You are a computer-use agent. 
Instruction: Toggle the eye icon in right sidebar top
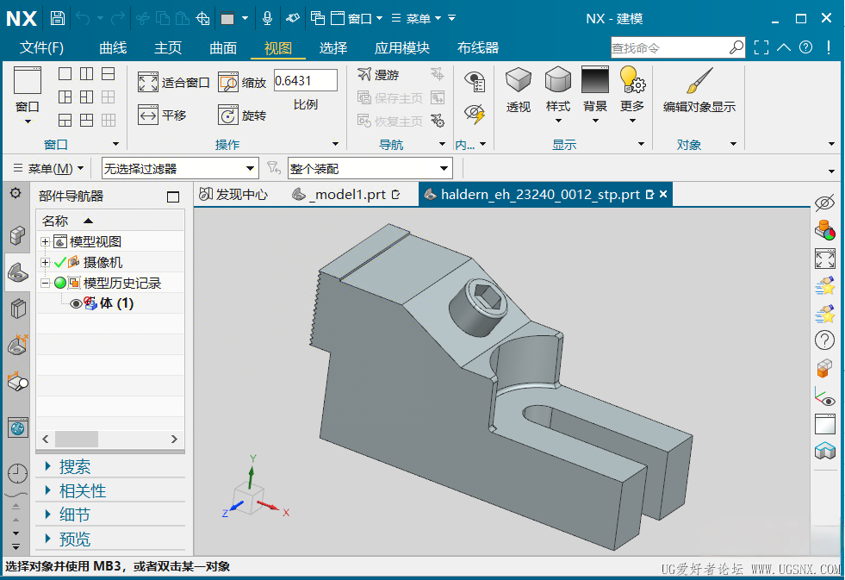(824, 203)
